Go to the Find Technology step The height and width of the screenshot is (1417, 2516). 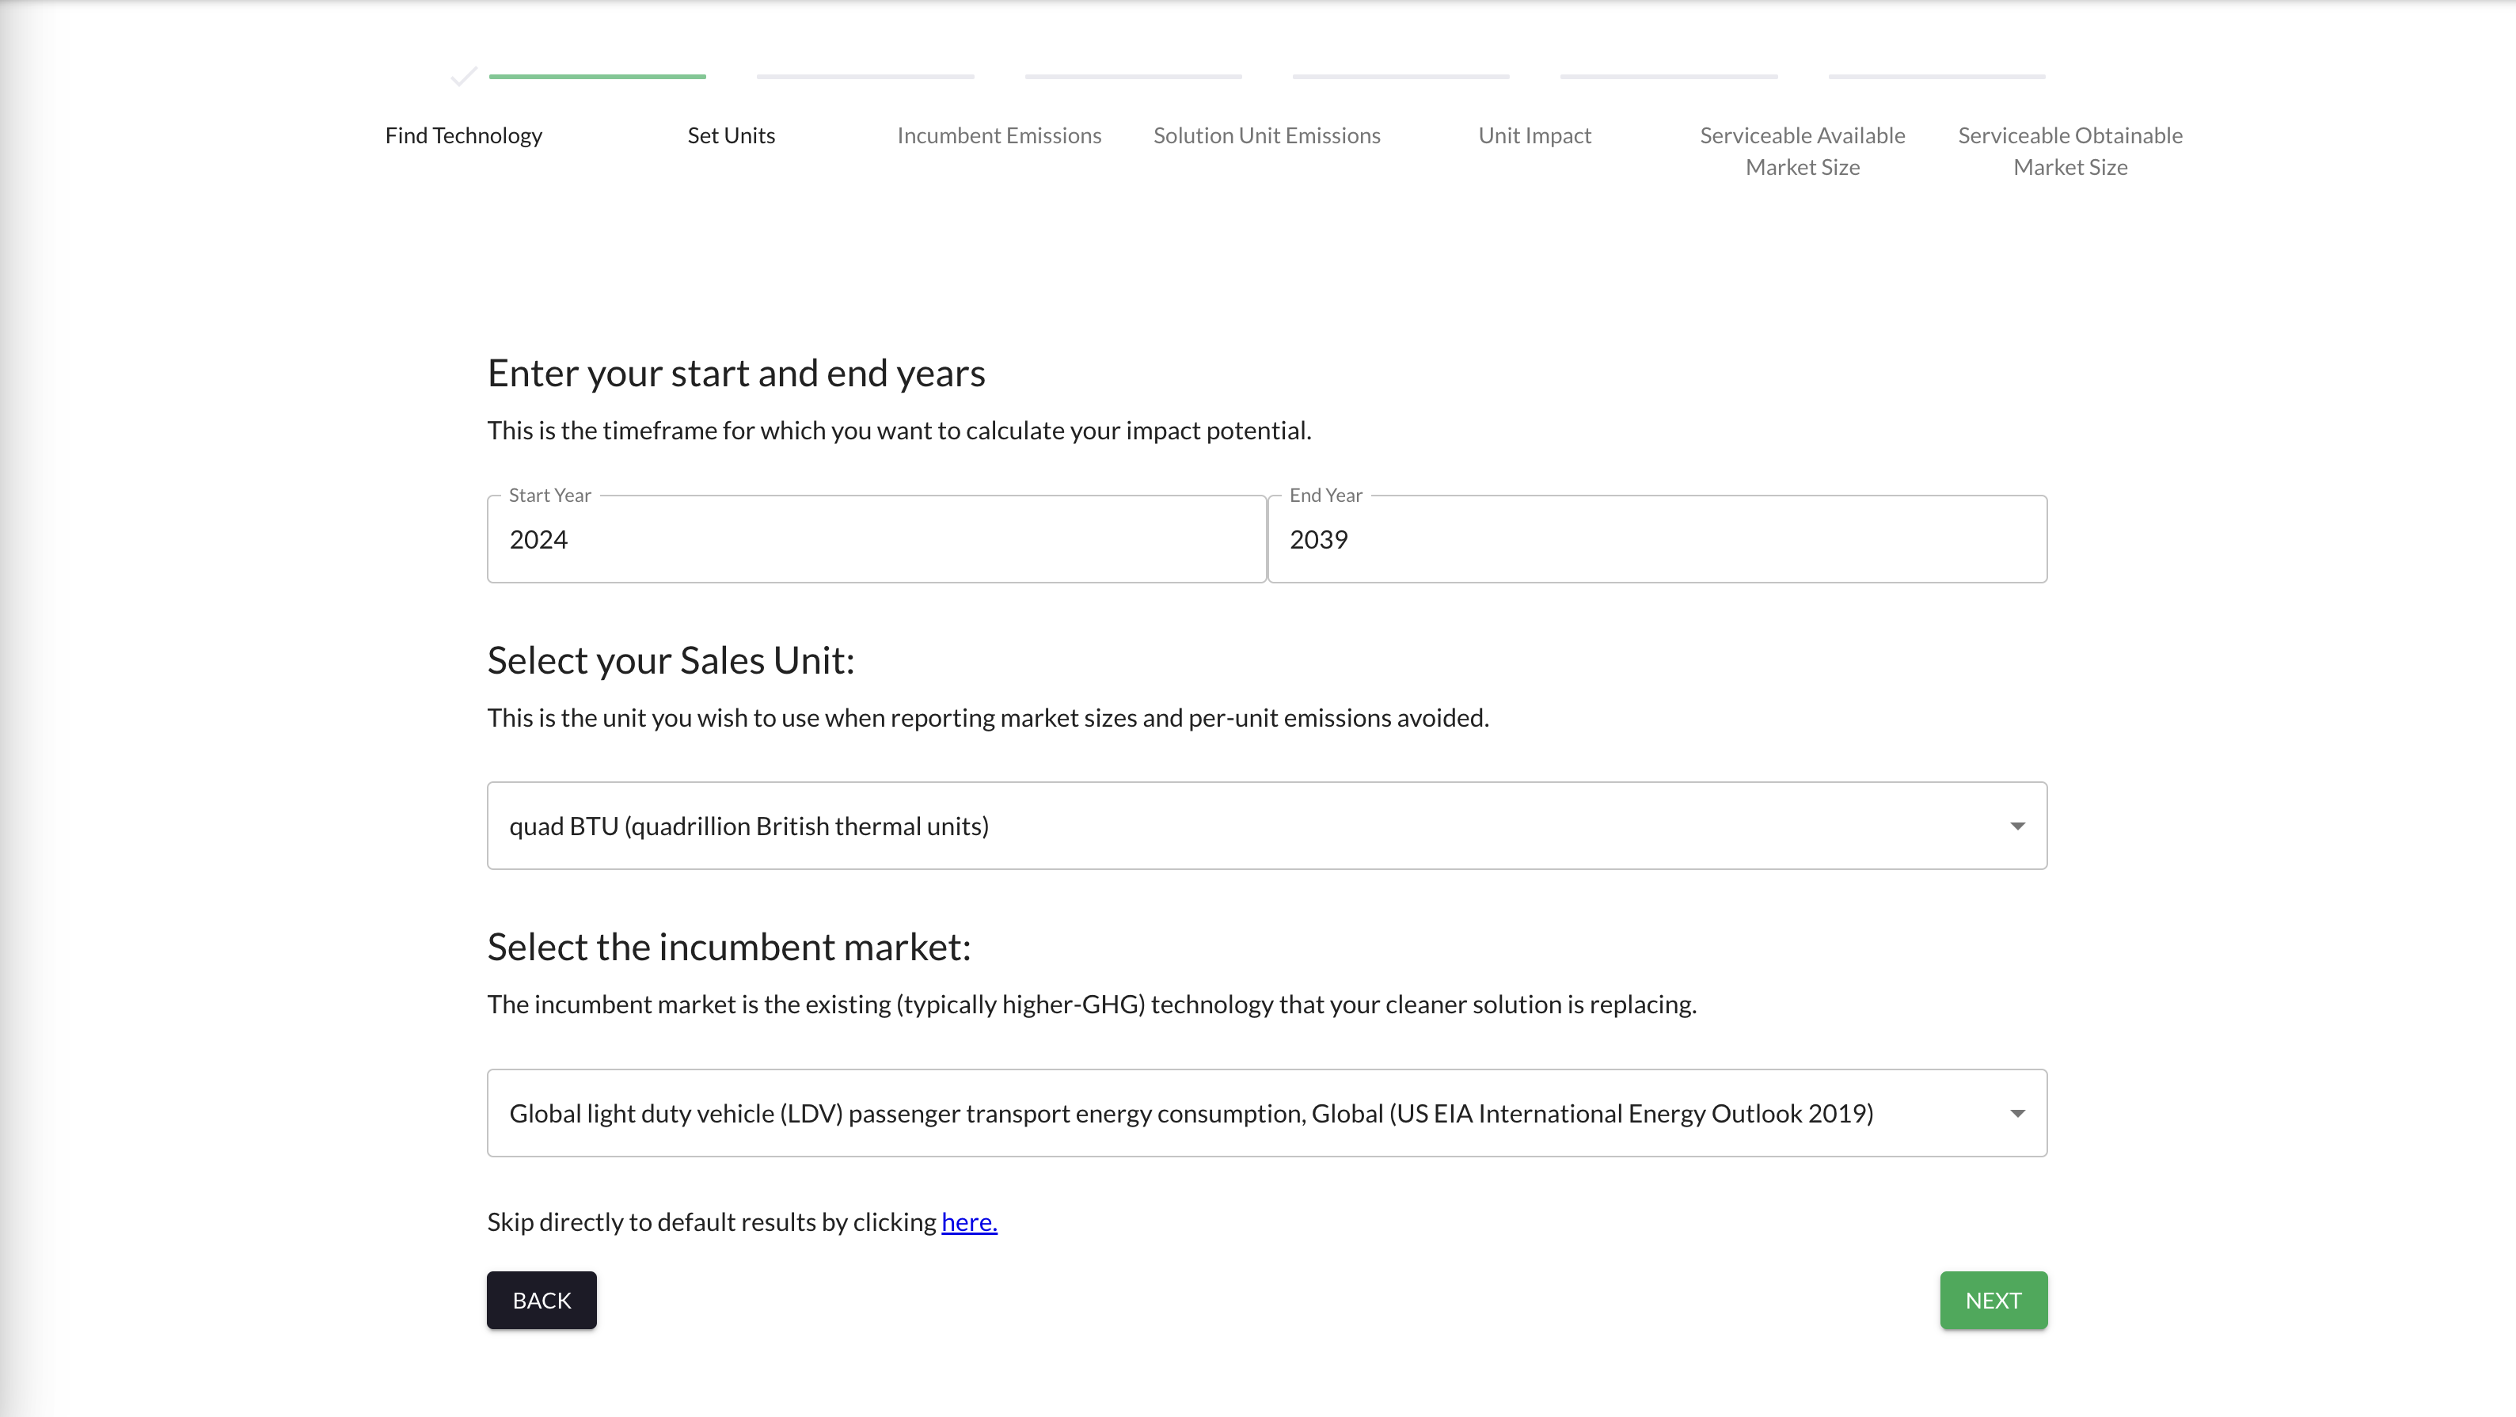[x=463, y=135]
